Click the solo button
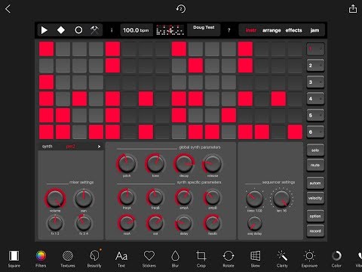The image size is (362, 272). pyautogui.click(x=315, y=150)
